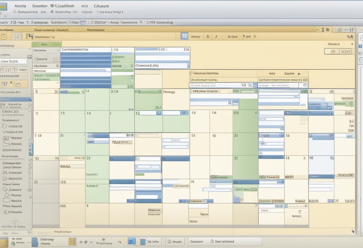Open the Soarcdor menu tab
The height and width of the screenshot is (248, 363).
tap(39, 6)
